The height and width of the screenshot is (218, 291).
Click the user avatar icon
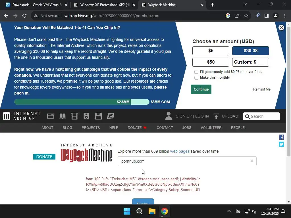169,116
